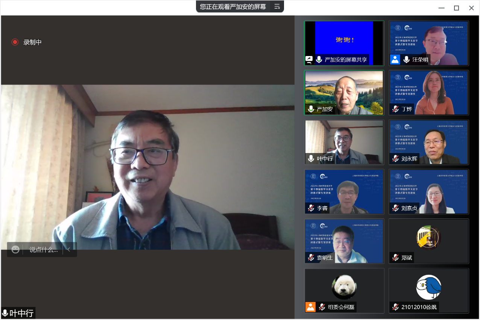Click the emoji smiley icon in chat bar

pyautogui.click(x=15, y=250)
